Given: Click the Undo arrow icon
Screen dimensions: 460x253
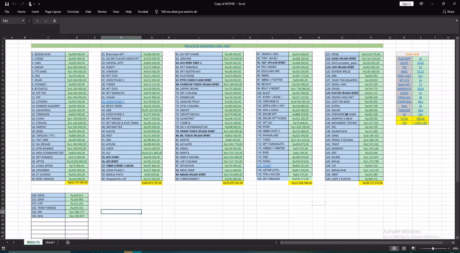Looking at the screenshot, I should [x=14, y=4].
